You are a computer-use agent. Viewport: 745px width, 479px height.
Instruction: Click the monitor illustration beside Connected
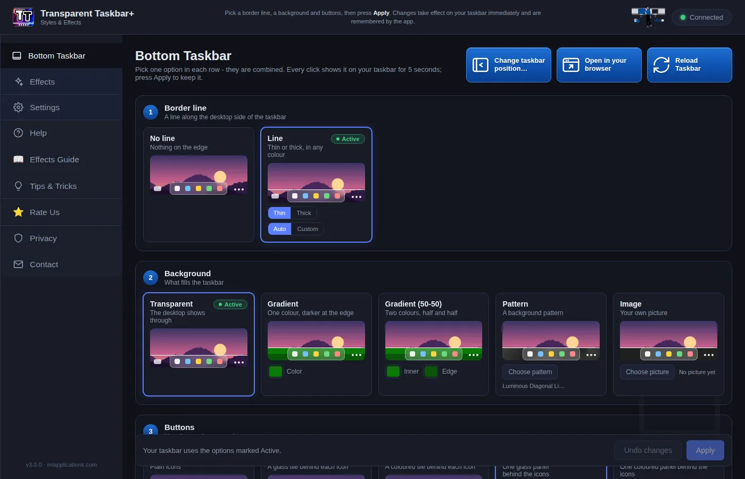(648, 17)
